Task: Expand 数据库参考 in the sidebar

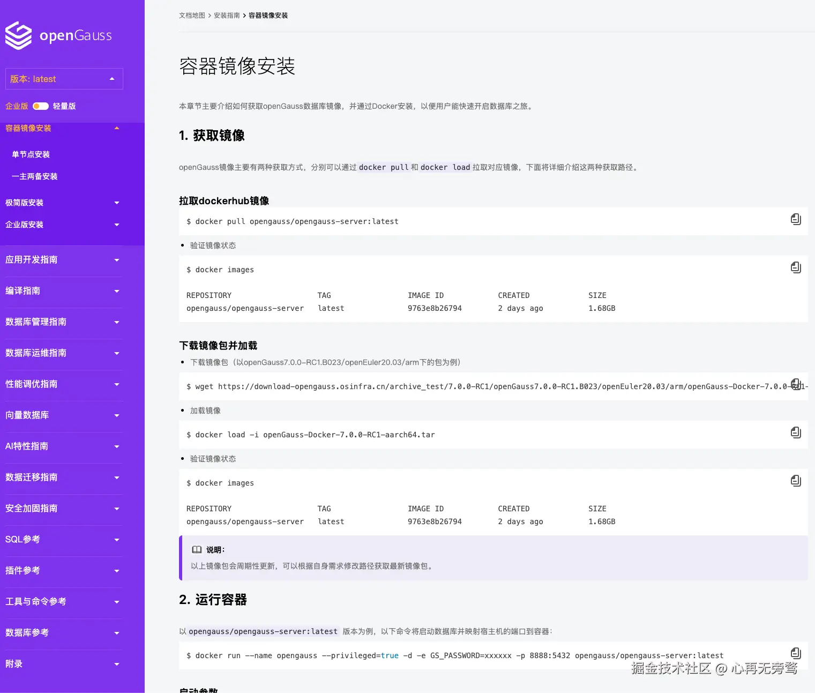Action: 117,633
